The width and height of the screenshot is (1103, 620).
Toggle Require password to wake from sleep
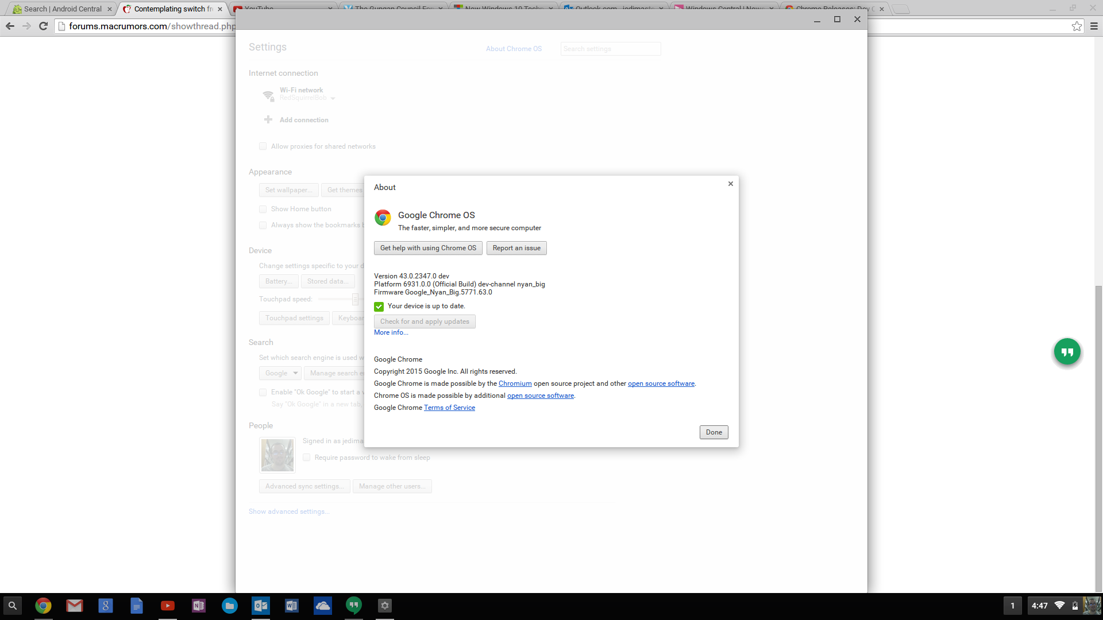click(x=306, y=458)
